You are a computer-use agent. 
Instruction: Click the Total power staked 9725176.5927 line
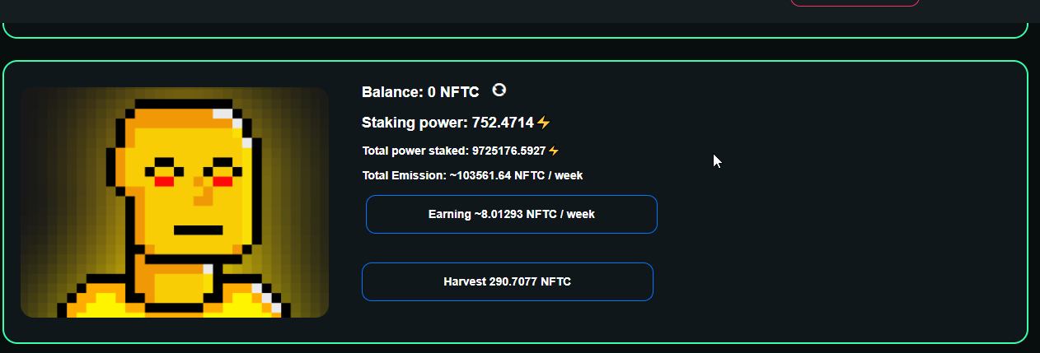(454, 151)
